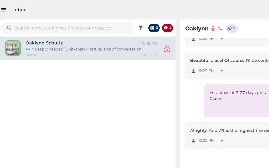This screenshot has height=168, width=269.
Task: Click the Oaklynn guest name in chat header
Action: click(x=197, y=29)
